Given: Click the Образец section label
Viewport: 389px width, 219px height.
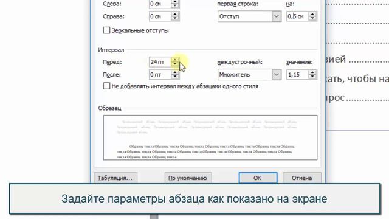Looking at the screenshot, I should (x=109, y=108).
